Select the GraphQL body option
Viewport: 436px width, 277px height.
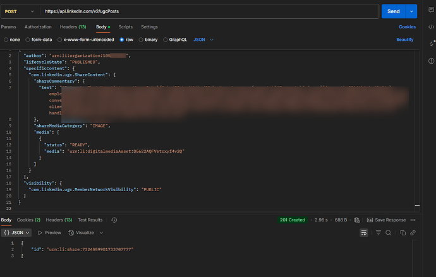tap(175, 40)
